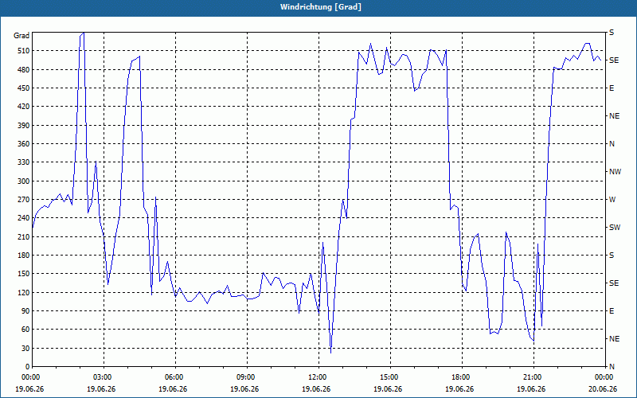Screen dimensions: 637x398
Task: Click the 150 axis value
Action: pos(23,274)
